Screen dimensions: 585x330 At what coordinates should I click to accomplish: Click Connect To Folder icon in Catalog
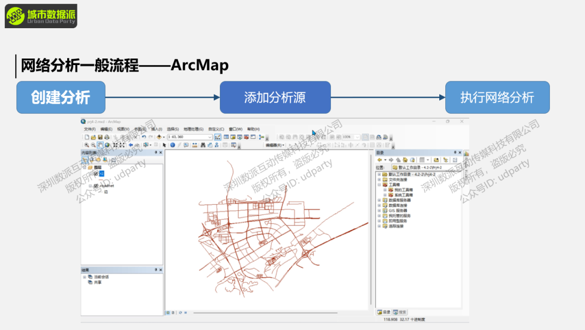[x=436, y=160]
